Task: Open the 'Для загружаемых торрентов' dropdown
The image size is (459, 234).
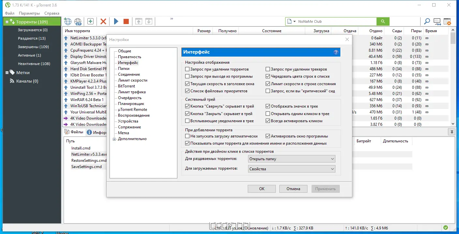Action: coord(291,169)
